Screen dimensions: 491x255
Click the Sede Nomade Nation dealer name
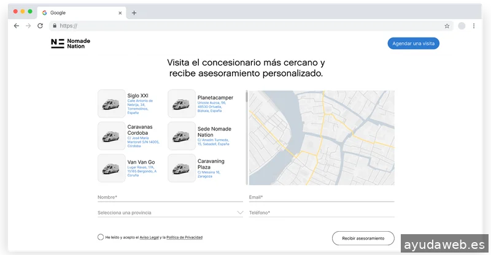pos(214,132)
